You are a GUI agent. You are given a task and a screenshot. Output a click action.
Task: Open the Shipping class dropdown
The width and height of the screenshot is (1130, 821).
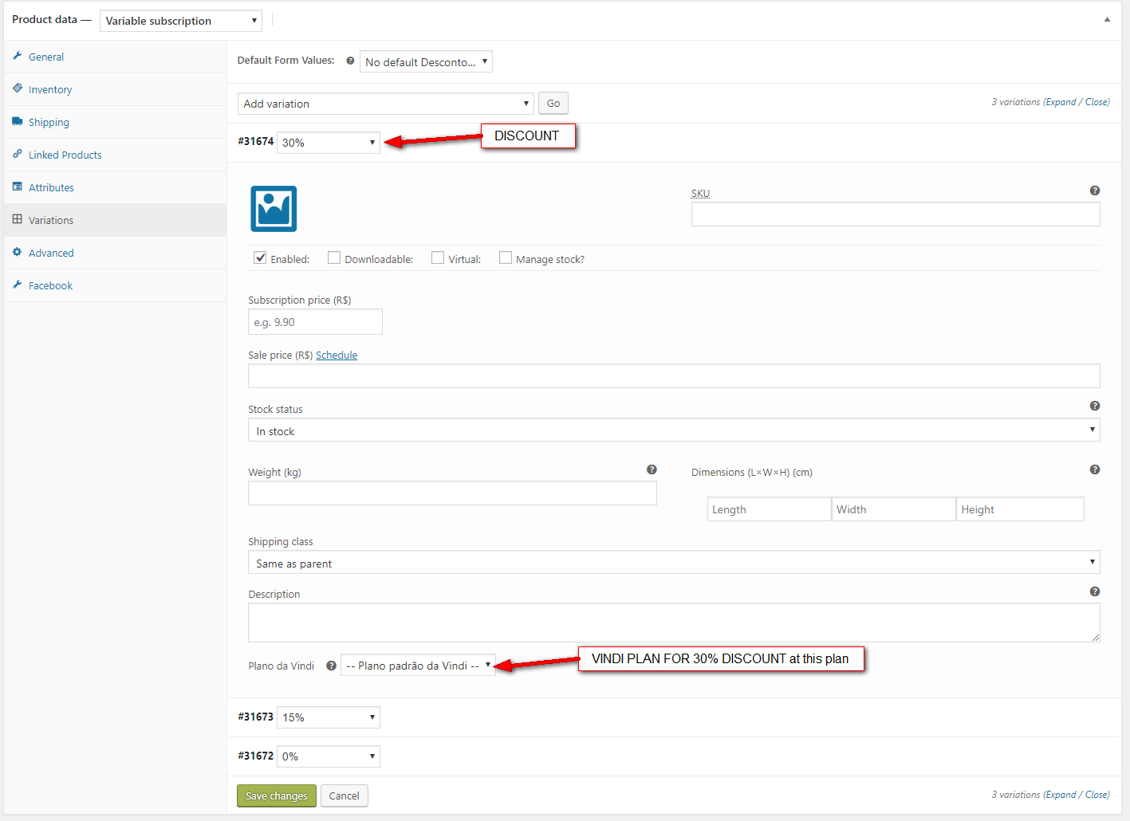(x=674, y=563)
